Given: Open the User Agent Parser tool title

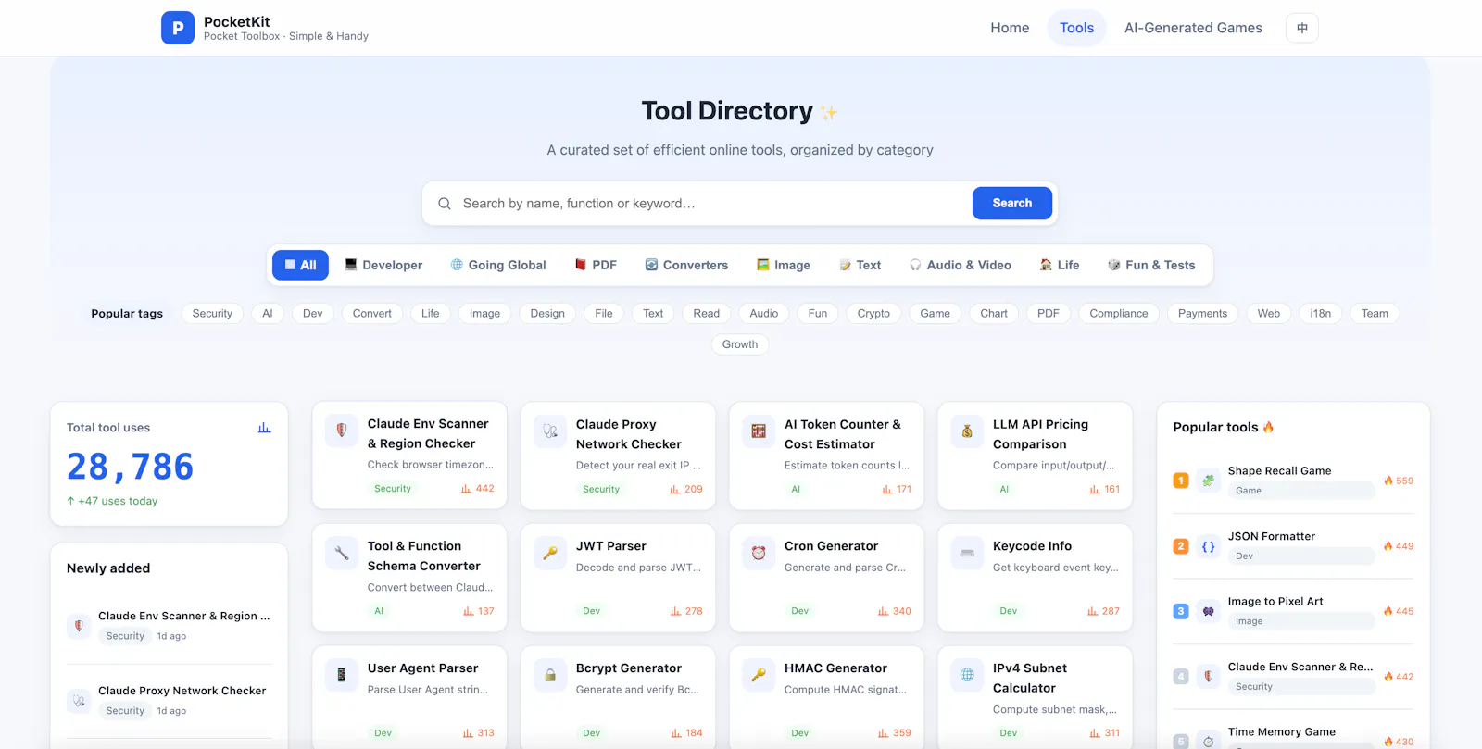Looking at the screenshot, I should pos(423,668).
